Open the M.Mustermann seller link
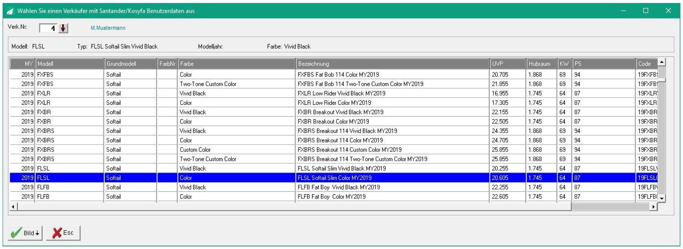The width and height of the screenshot is (683, 249). coord(108,28)
